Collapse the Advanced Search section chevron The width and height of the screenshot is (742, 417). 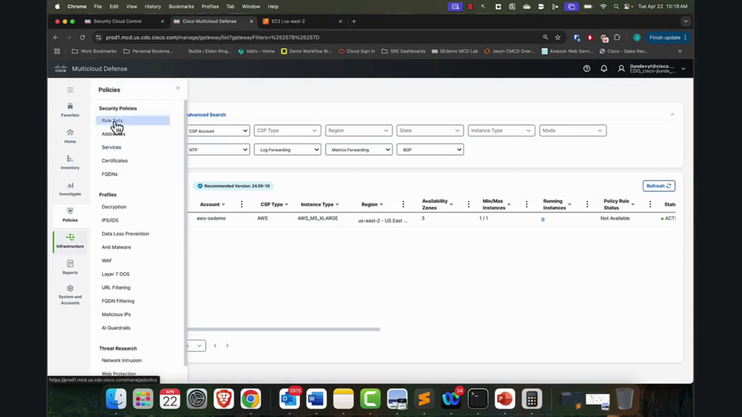coord(672,115)
